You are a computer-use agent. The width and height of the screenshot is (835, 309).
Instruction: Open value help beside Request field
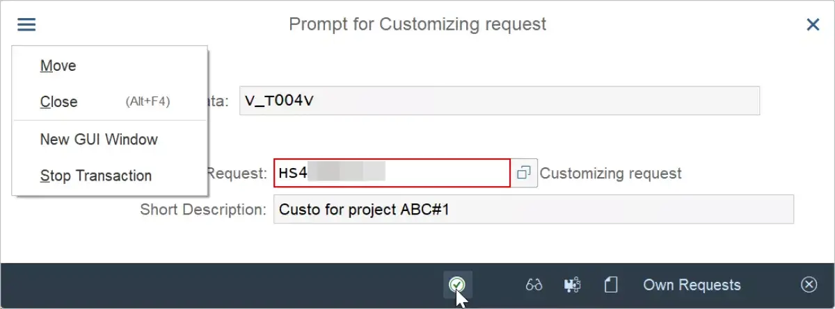pos(524,173)
